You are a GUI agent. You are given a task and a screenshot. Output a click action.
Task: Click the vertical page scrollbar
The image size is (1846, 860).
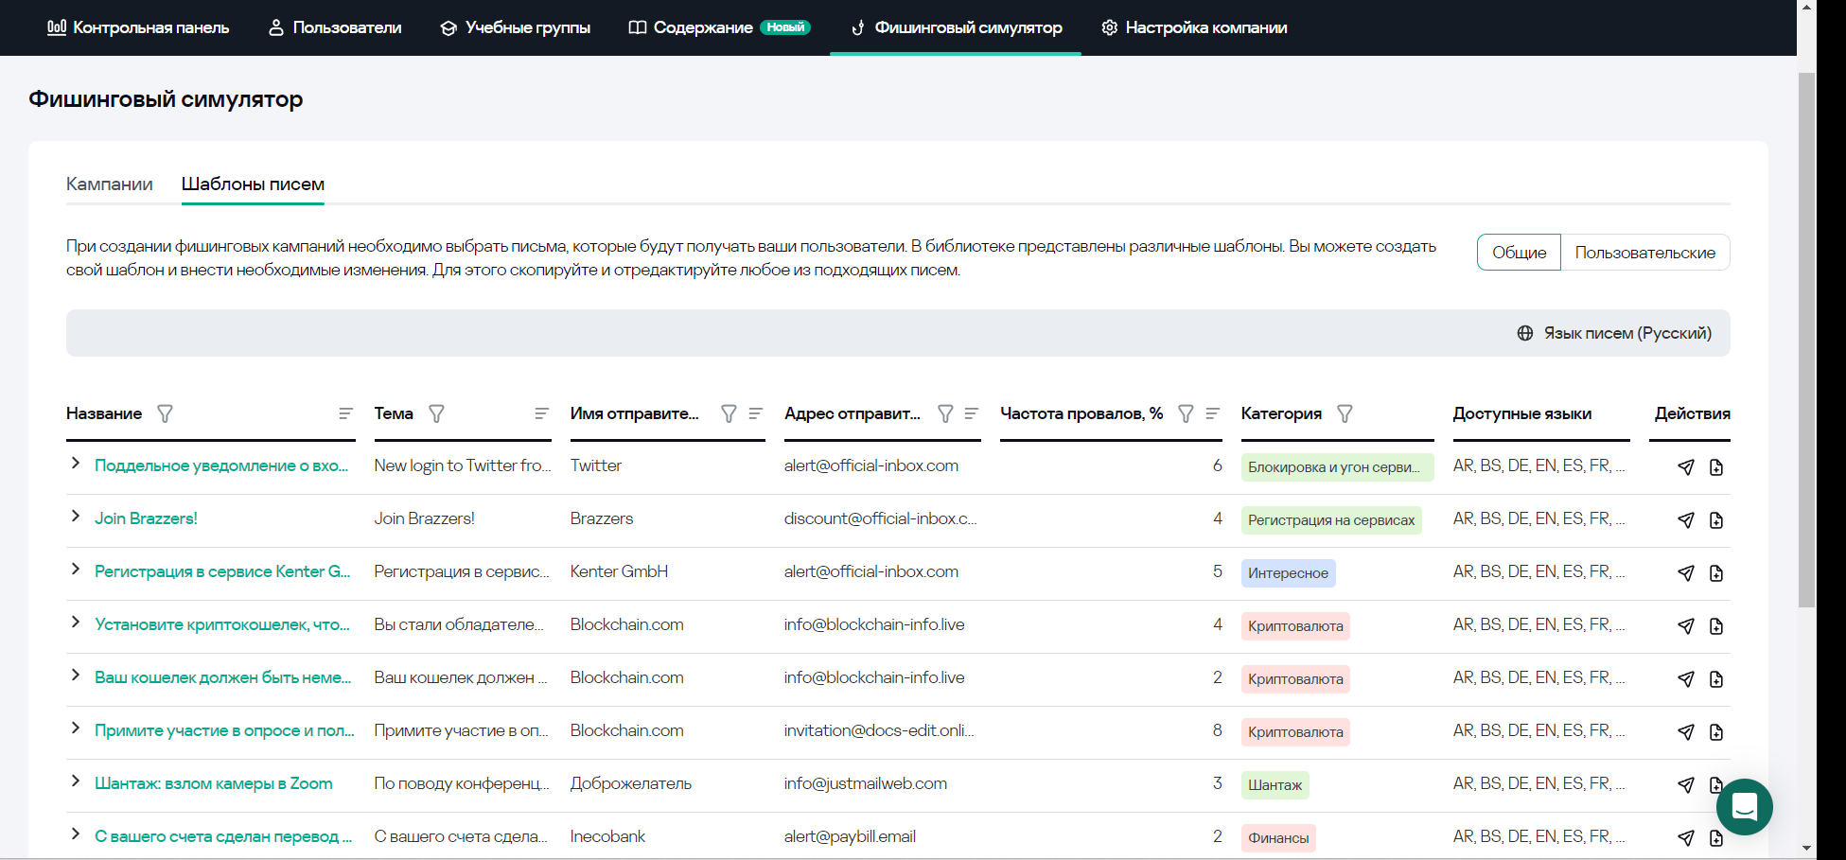coord(1806,341)
